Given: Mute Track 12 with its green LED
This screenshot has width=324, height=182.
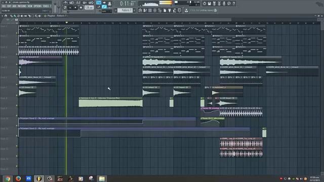Looking at the screenshot, I should tap(17, 146).
